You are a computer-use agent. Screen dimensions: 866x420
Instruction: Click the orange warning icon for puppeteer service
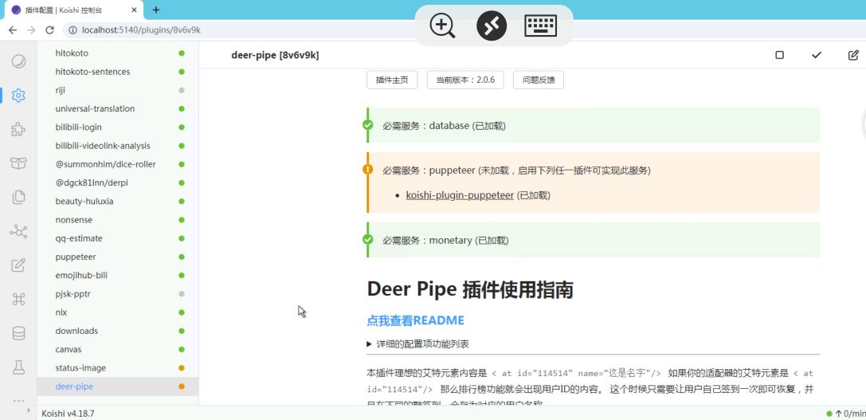click(368, 169)
